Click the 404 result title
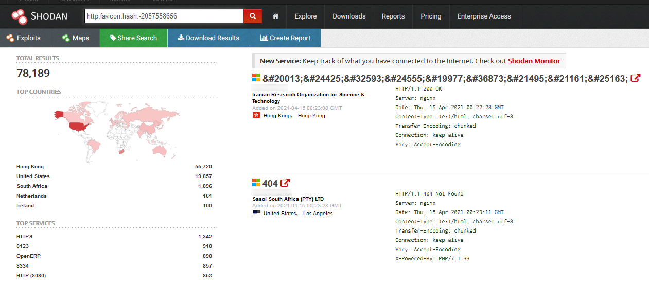 270,184
